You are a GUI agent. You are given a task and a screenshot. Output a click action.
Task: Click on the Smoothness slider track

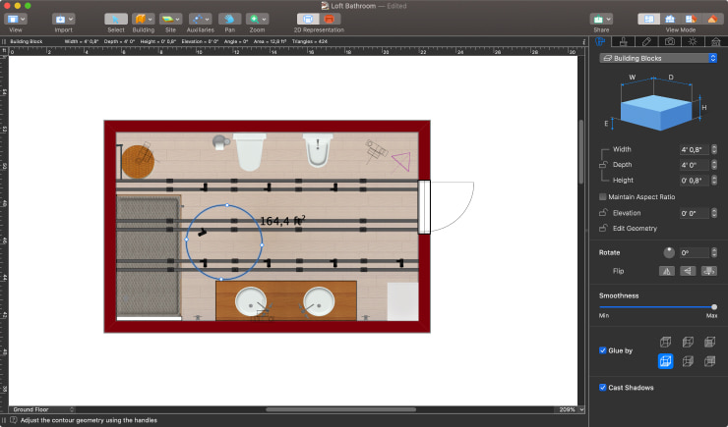point(656,306)
